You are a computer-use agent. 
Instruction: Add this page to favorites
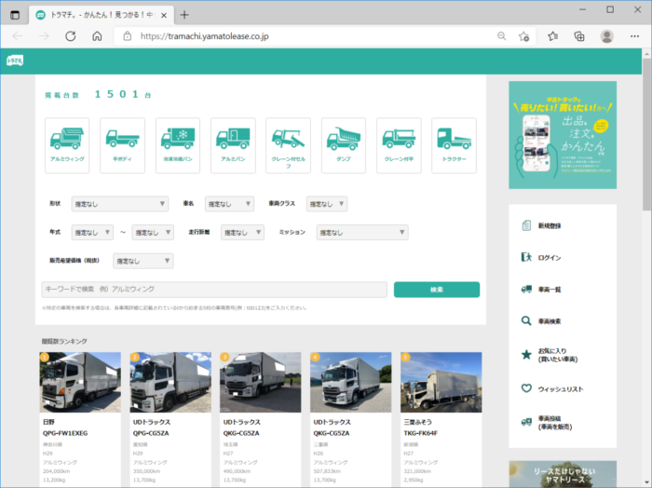pyautogui.click(x=523, y=36)
